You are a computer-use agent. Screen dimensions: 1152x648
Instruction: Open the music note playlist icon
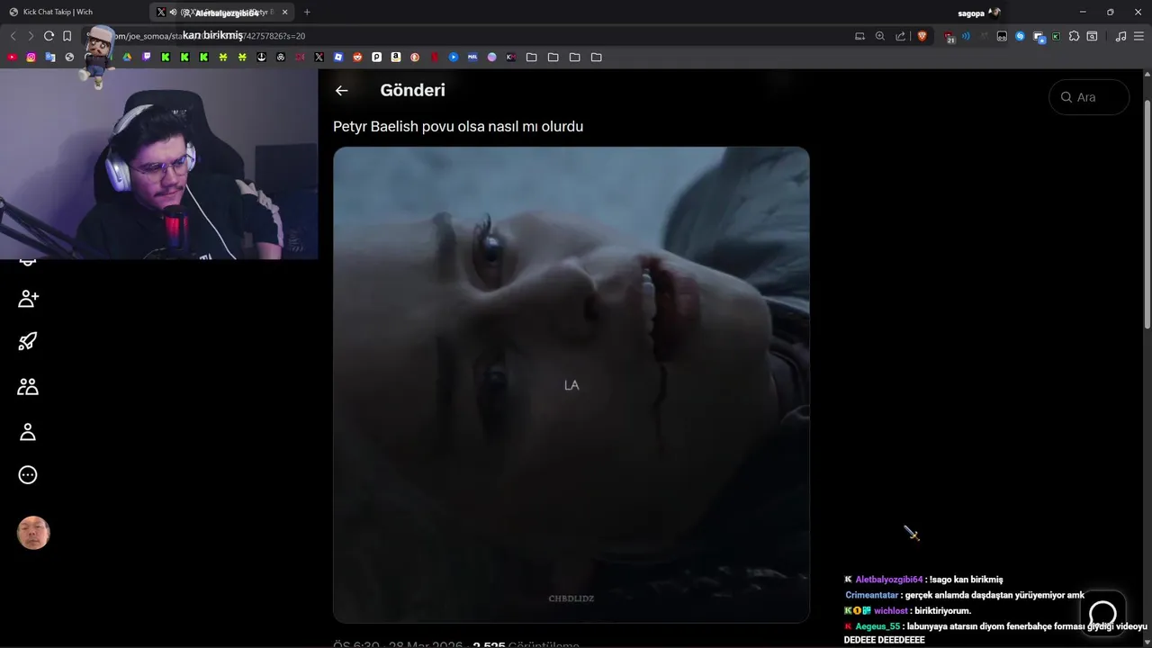1120,36
